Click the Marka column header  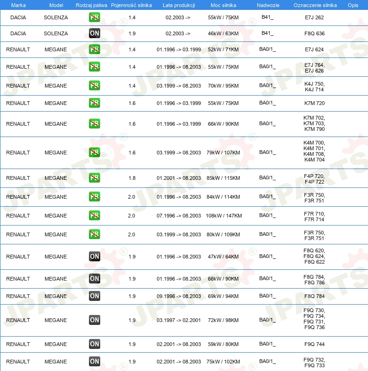coord(18,5)
